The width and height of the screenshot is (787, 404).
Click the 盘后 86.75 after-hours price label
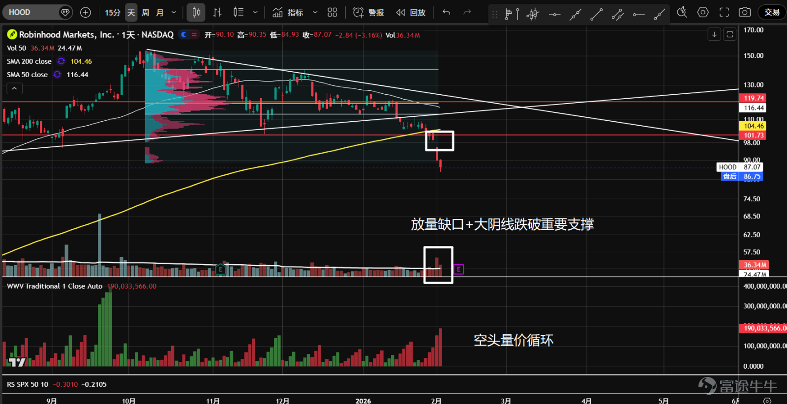(742, 177)
